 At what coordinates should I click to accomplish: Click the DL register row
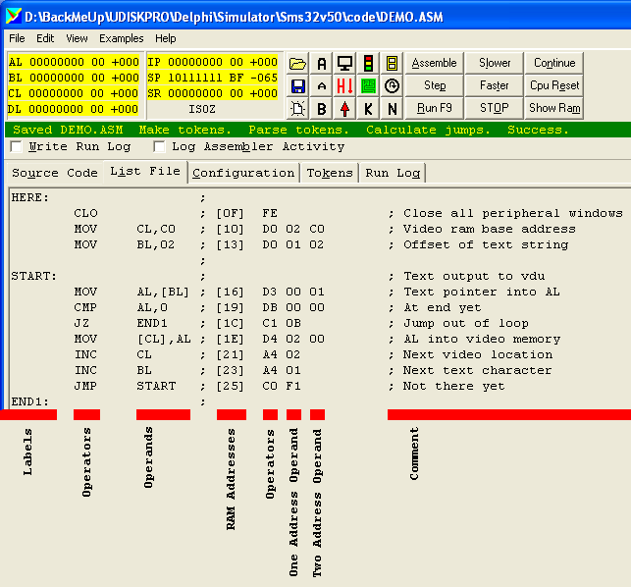pyautogui.click(x=74, y=109)
